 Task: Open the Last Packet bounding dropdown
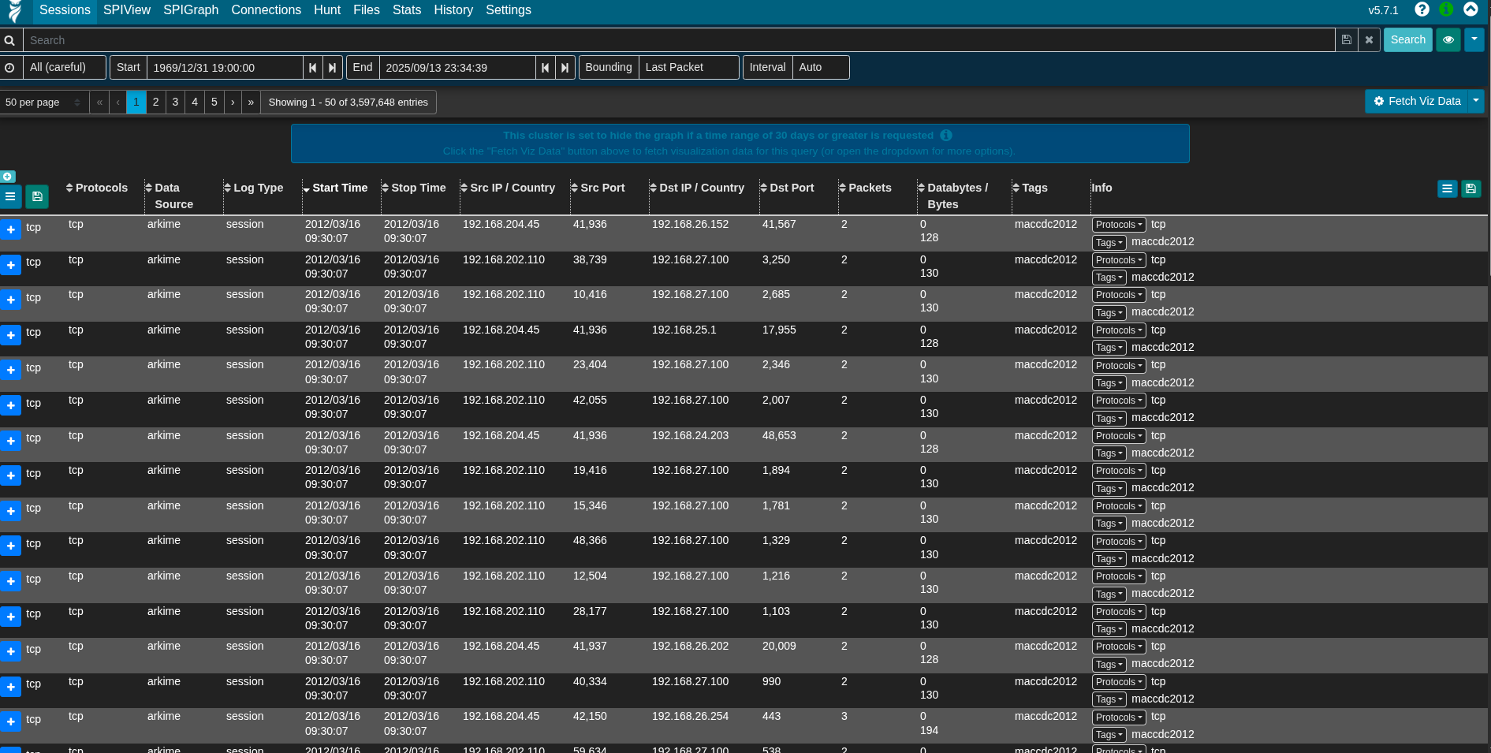tap(689, 68)
